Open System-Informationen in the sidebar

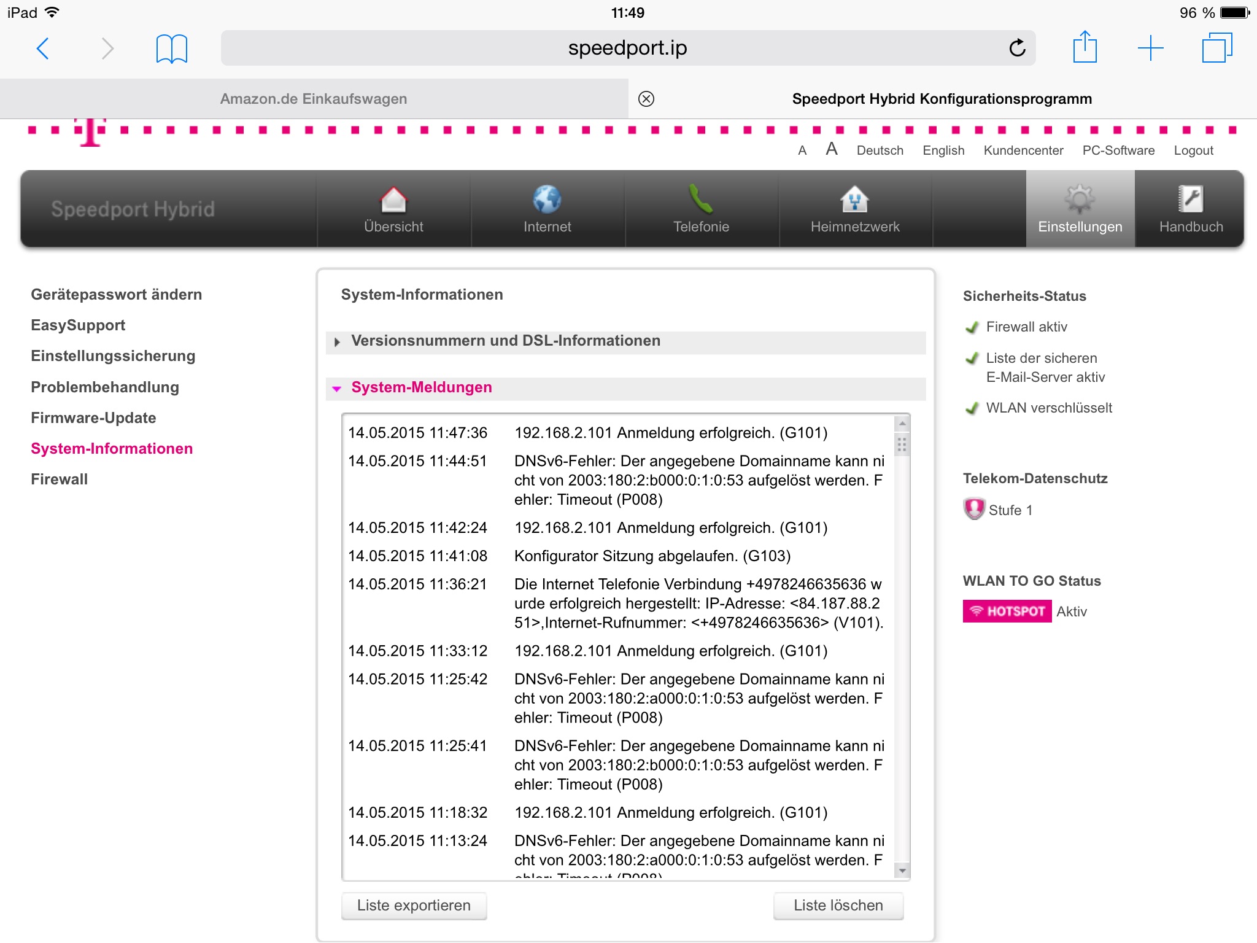112,449
